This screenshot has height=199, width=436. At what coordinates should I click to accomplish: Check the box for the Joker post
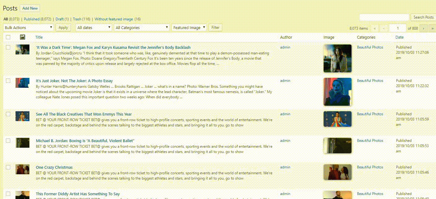coord(8,81)
